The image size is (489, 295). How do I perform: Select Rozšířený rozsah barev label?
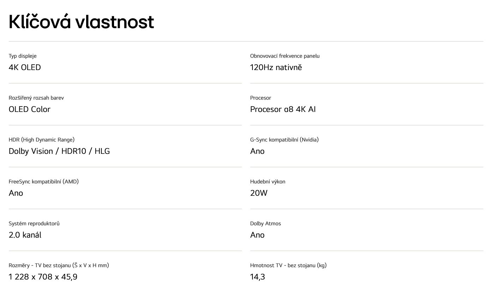click(36, 98)
